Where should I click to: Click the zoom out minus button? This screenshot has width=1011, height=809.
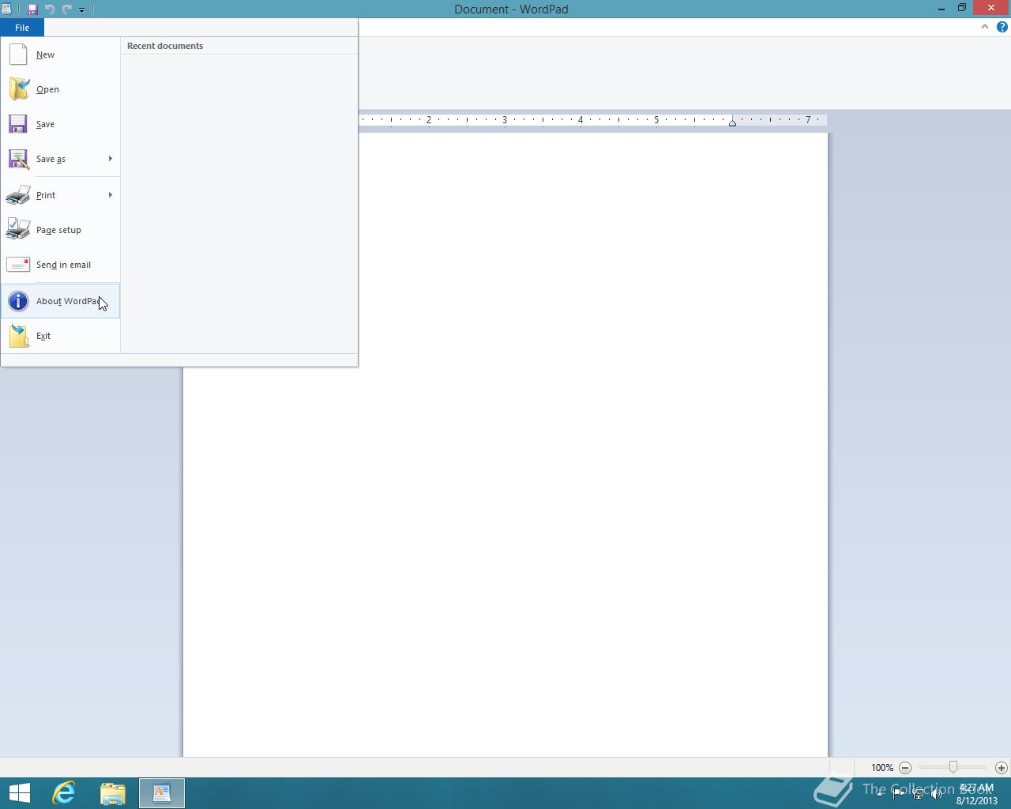point(905,767)
